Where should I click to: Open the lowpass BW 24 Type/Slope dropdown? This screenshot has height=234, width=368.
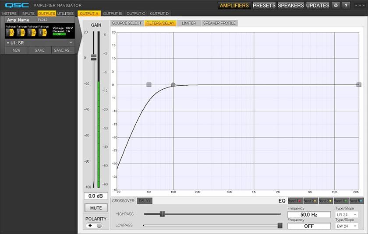click(346, 226)
